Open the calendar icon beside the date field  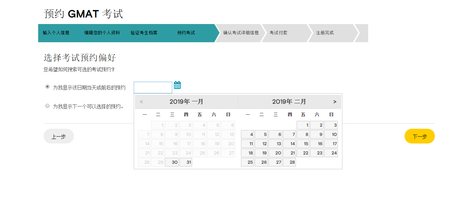pos(177,84)
